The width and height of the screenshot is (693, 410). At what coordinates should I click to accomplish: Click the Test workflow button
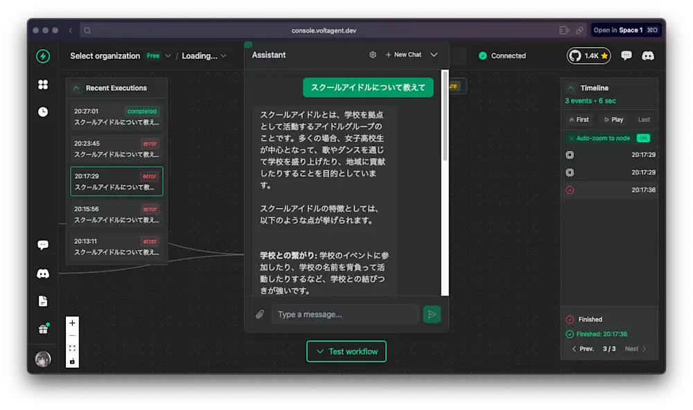tap(346, 351)
